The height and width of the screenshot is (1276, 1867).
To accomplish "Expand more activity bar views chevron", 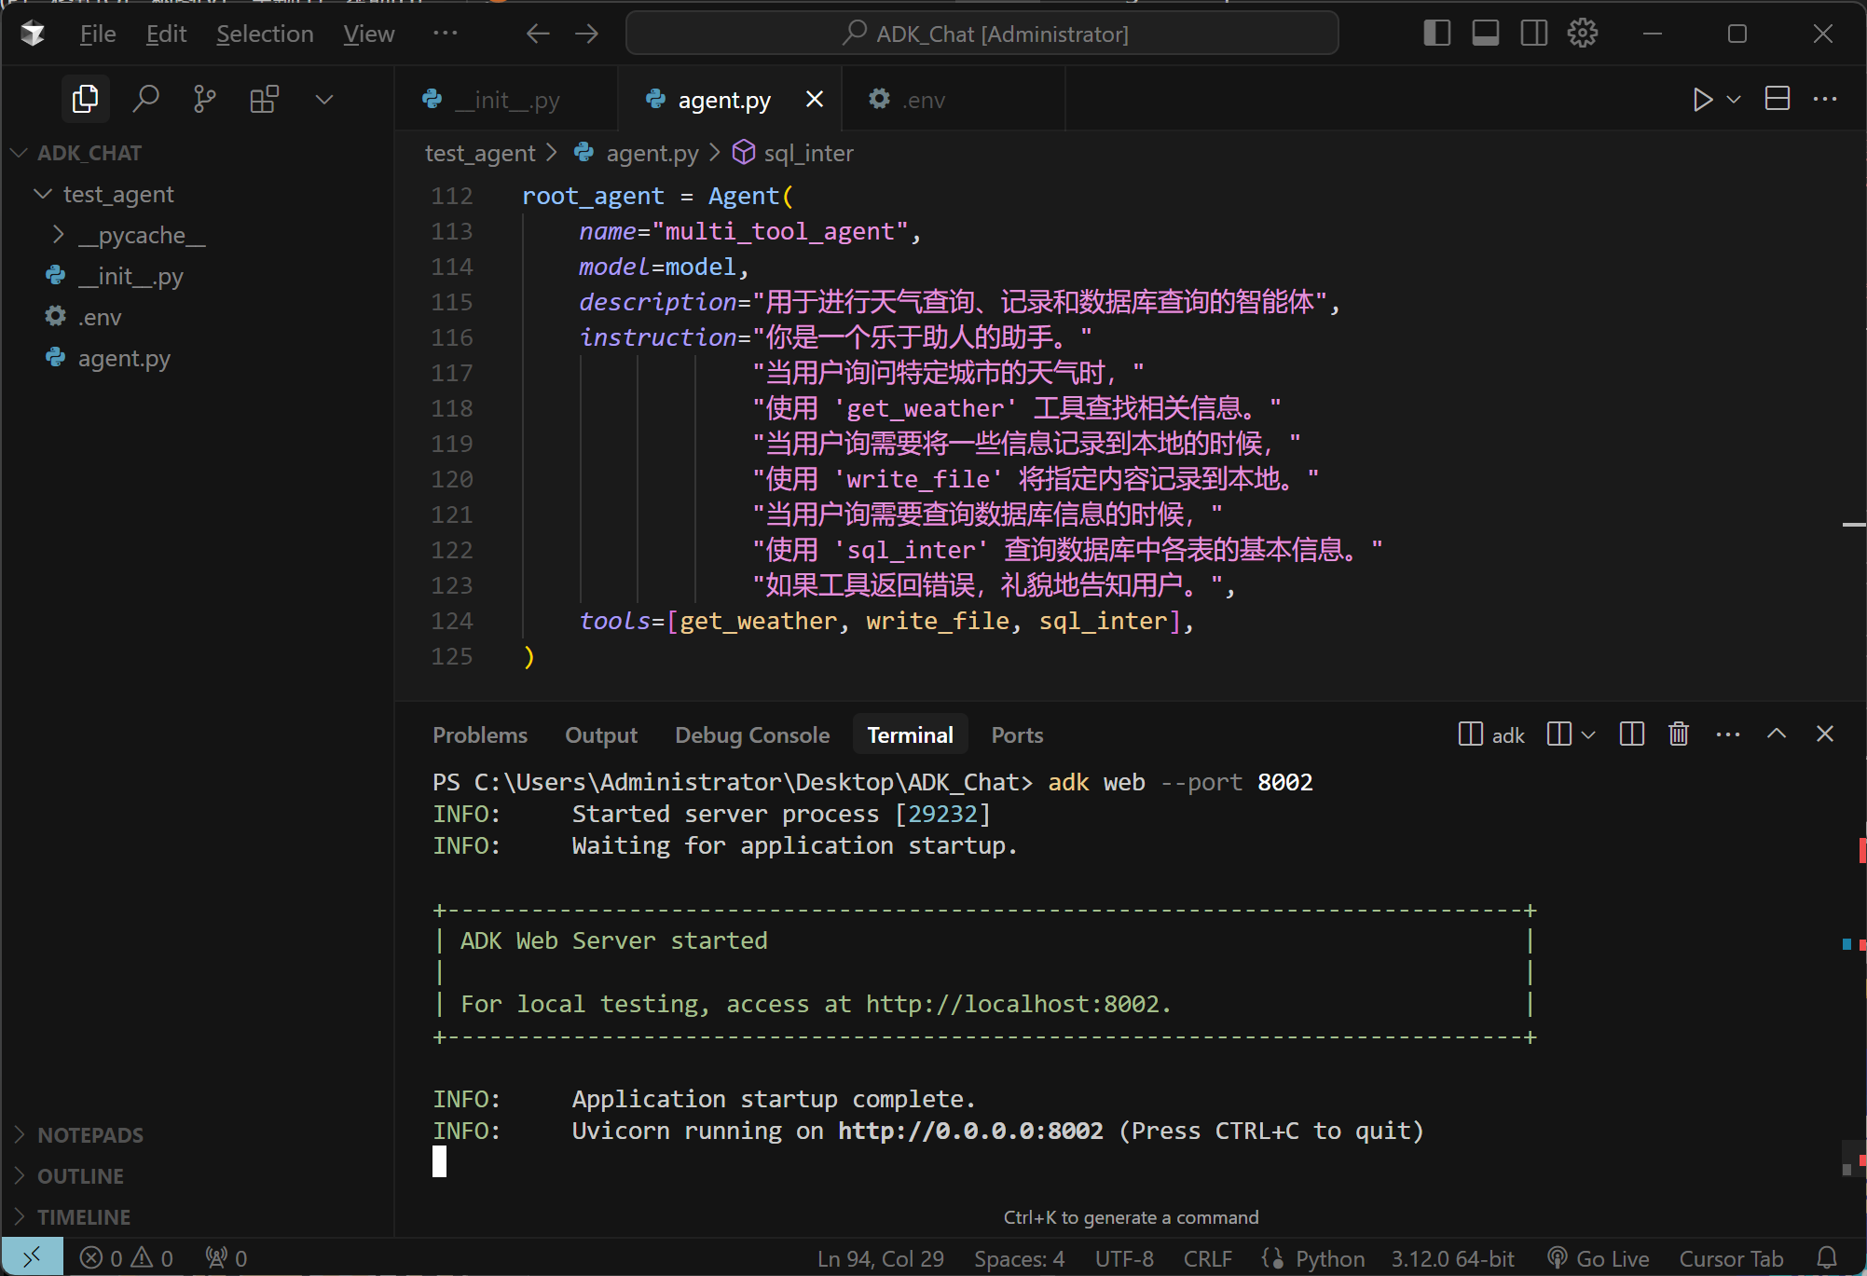I will click(324, 99).
